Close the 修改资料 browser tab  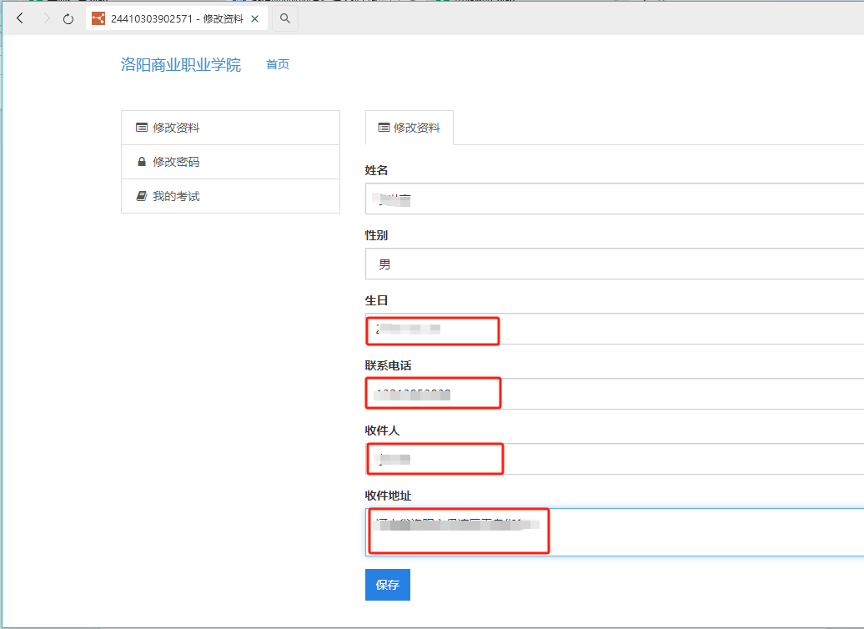click(x=256, y=18)
